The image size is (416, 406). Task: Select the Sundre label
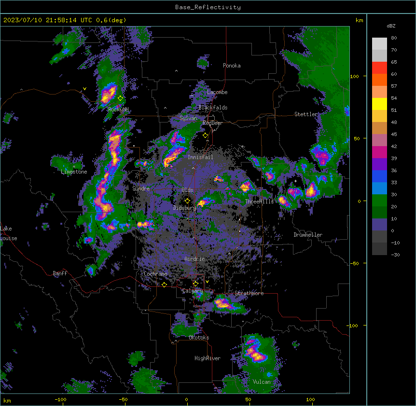point(141,189)
